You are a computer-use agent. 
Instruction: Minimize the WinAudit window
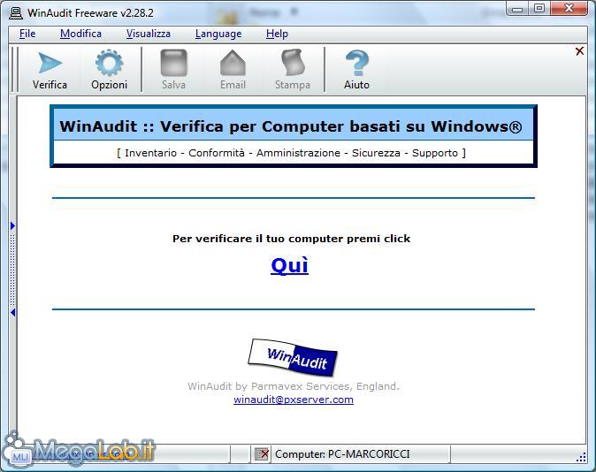coord(517,9)
